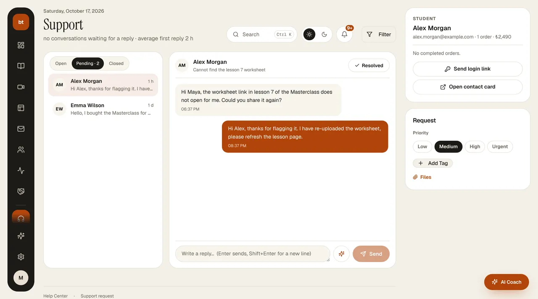Click the bt logo in the sidebar
Image resolution: width=538 pixels, height=299 pixels.
click(x=21, y=22)
